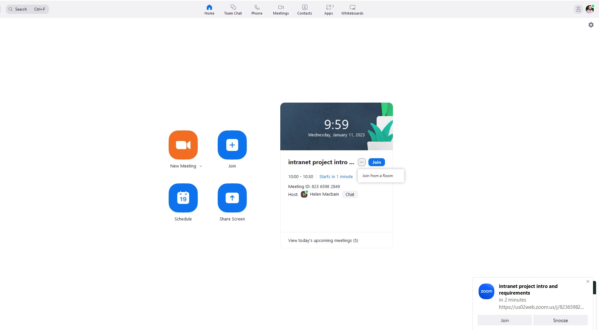Switch to Whiteboards tab
Screen dimensions: 599x330
(x=352, y=10)
